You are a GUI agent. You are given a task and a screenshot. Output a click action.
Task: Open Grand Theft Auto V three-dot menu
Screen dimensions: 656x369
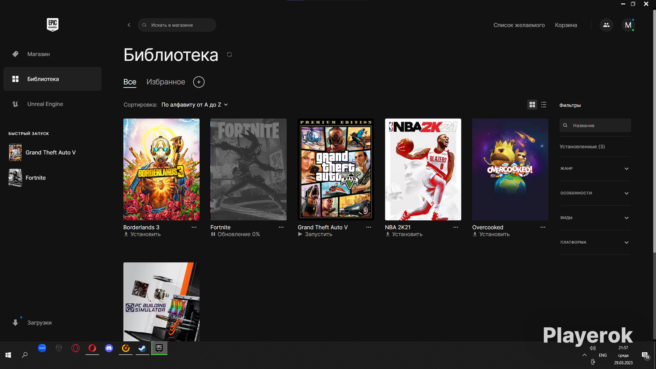tap(369, 227)
